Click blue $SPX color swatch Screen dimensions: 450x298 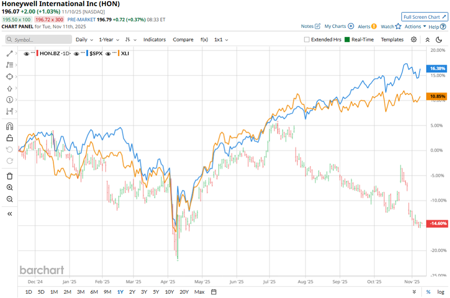[x=87, y=54]
